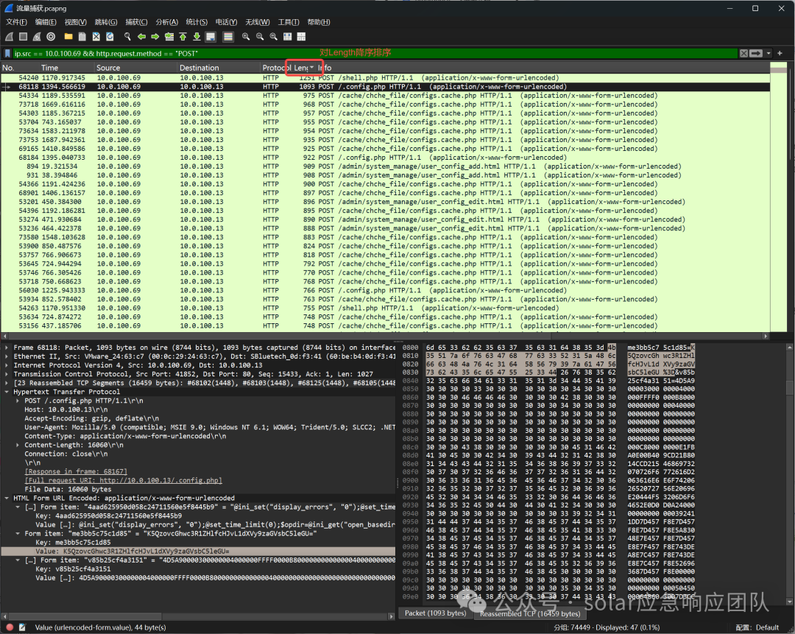Image resolution: width=795 pixels, height=634 pixels.
Task: Click the zoom in magnifier icon
Action: [x=246, y=37]
